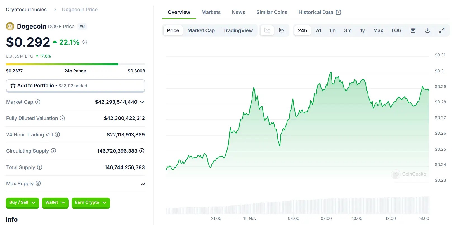Open the Buy / Sell dropdown

pyautogui.click(x=22, y=203)
